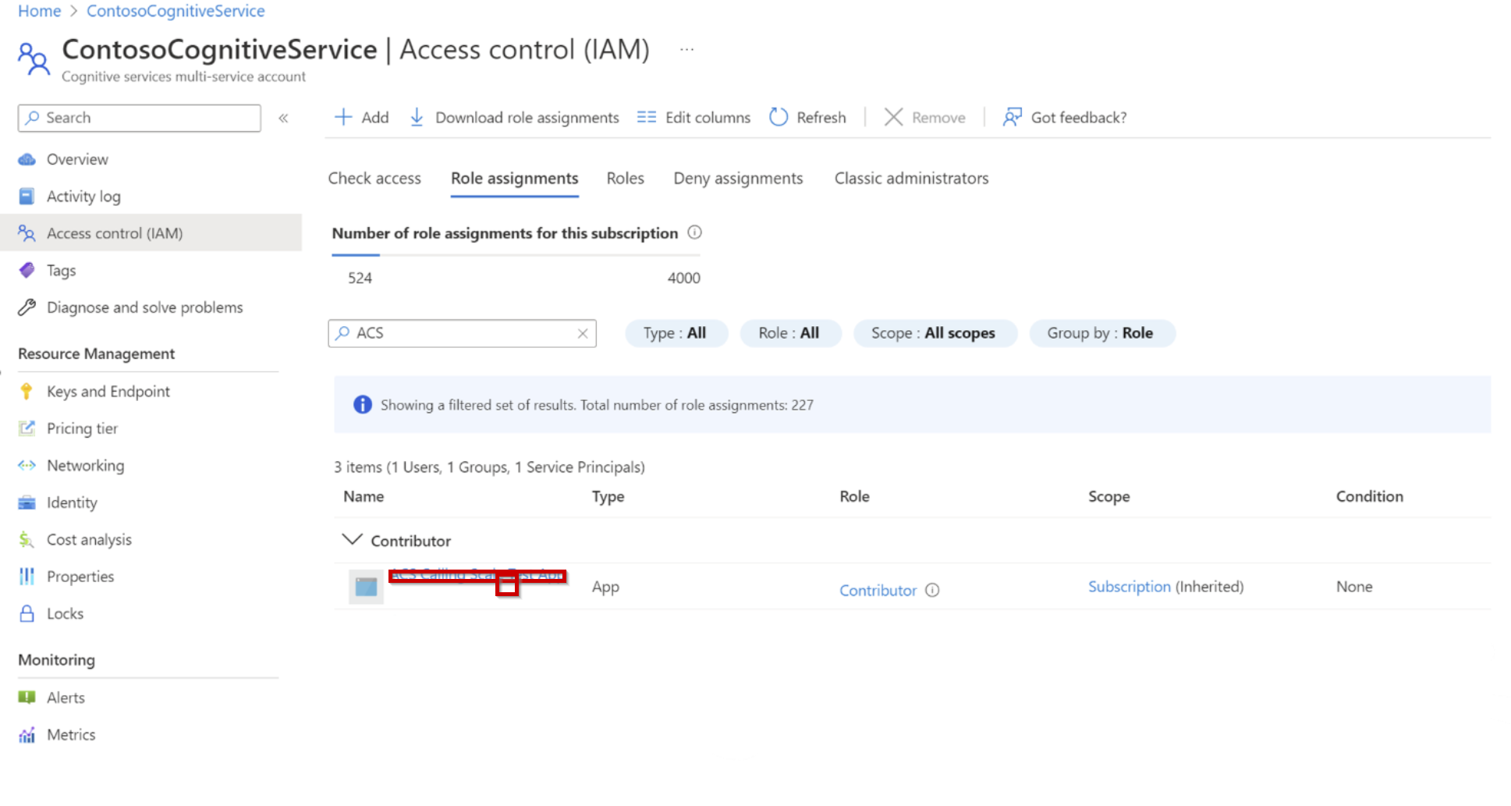Open the Contributor role link
The width and height of the screenshot is (1511, 806).
878,591
